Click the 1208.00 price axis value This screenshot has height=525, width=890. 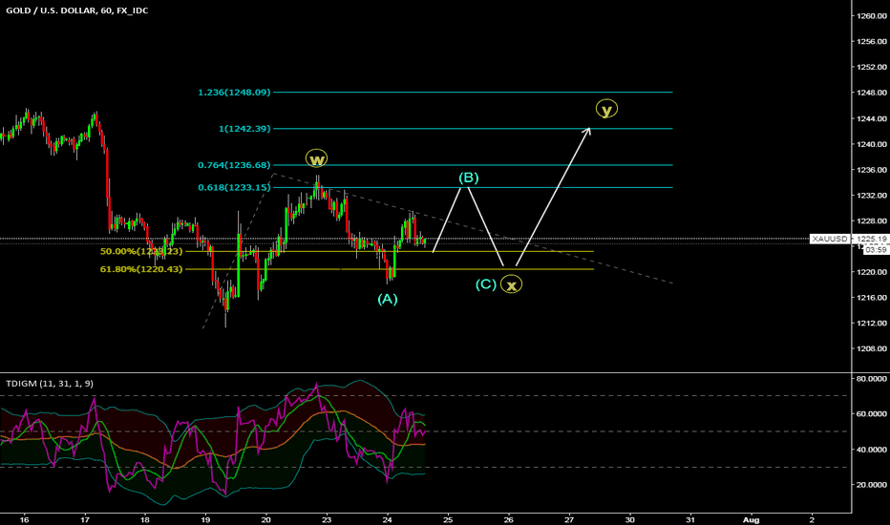(x=872, y=348)
